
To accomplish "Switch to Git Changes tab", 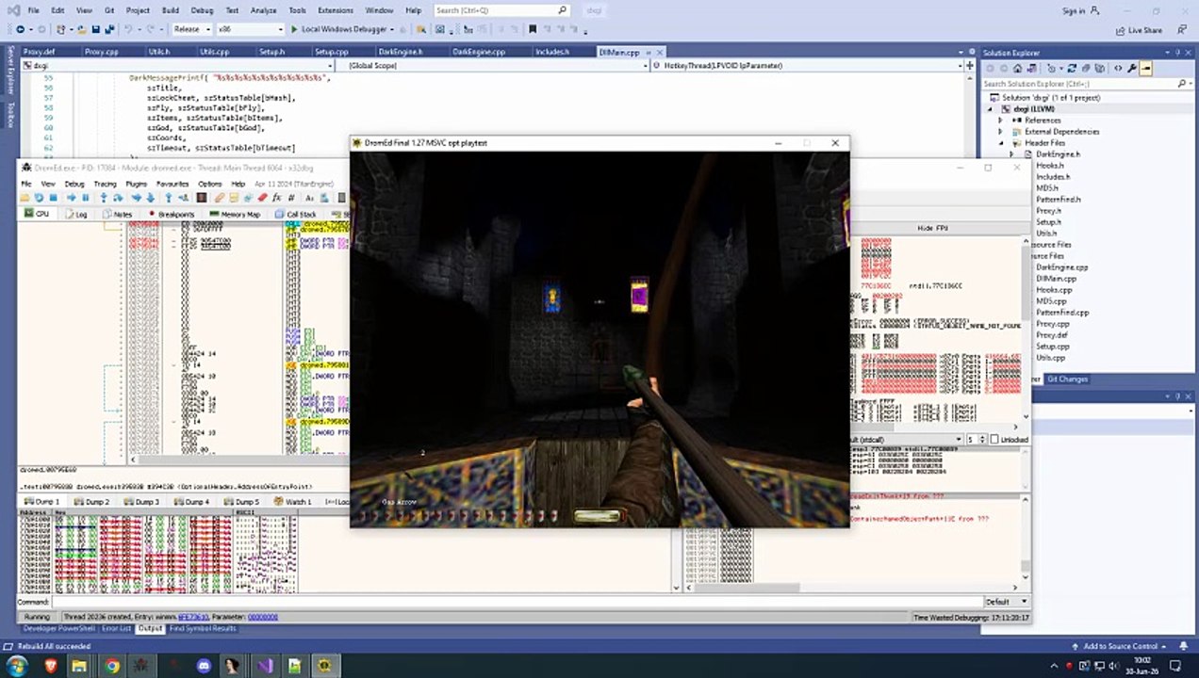I will [x=1067, y=379].
